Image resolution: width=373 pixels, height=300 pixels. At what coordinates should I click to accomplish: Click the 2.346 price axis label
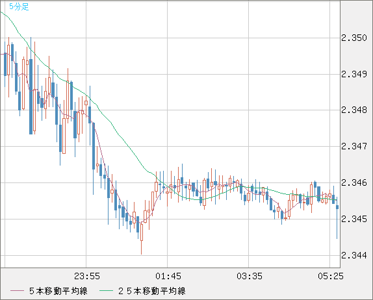coord(354,183)
